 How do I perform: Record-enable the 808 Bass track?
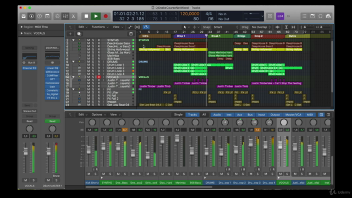[x=98, y=59]
